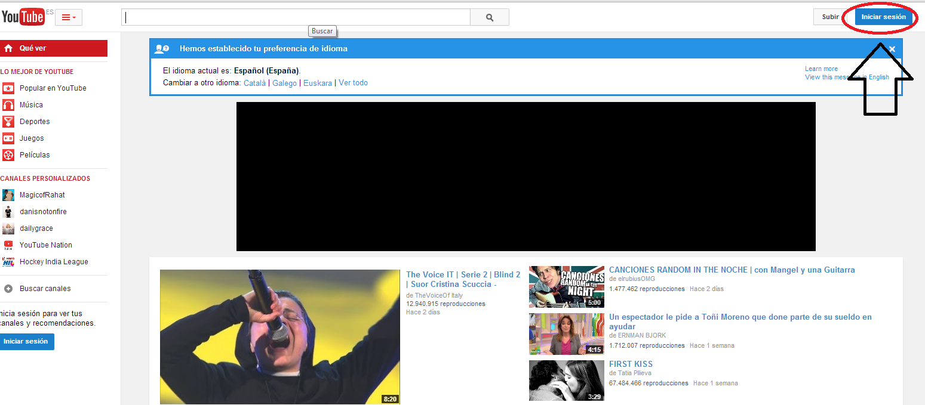Open the guide menu dropdown button
The image size is (925, 405).
[69, 17]
